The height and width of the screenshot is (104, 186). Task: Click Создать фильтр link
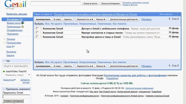pyautogui.click(x=130, y=5)
